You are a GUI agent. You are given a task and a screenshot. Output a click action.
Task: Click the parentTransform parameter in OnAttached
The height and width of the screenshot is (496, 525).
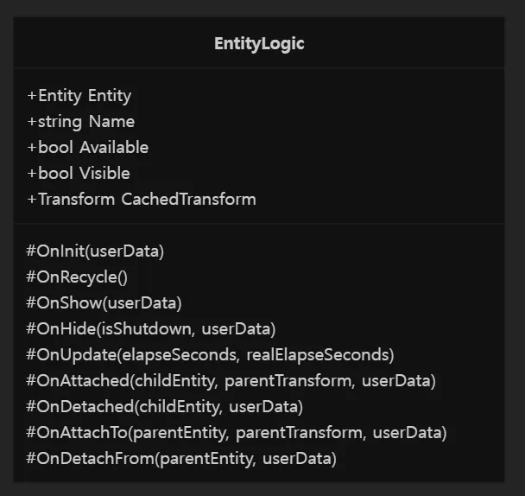click(288, 381)
